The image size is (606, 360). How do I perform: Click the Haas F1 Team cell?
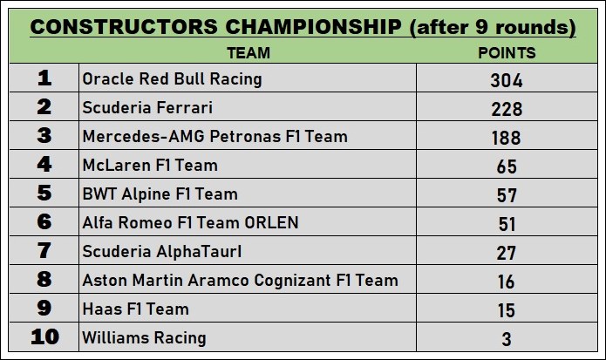click(248, 309)
